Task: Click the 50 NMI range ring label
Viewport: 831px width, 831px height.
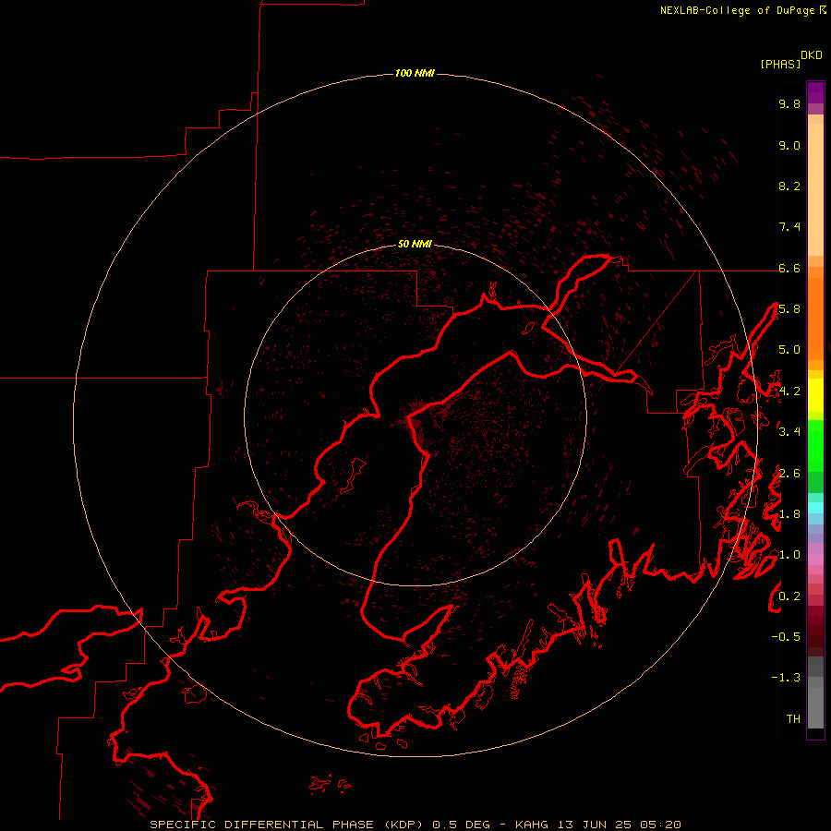Action: click(415, 244)
